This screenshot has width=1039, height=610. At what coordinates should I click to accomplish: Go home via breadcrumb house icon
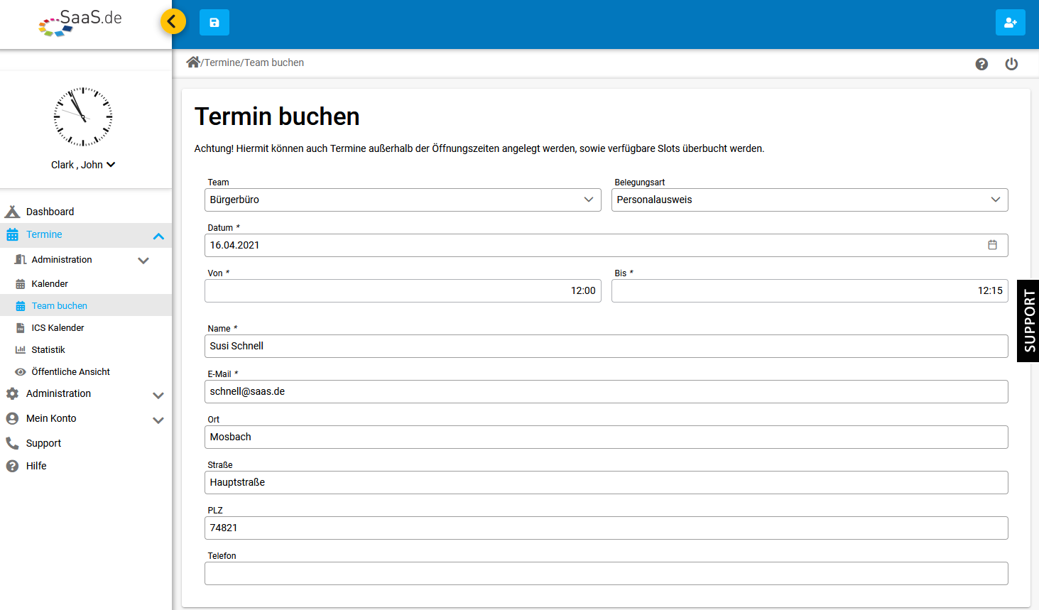point(192,62)
